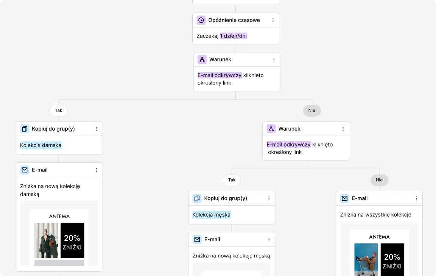The image size is (436, 276).
Task: Click highlighted '1 dzień/dni' delay value
Action: click(234, 36)
